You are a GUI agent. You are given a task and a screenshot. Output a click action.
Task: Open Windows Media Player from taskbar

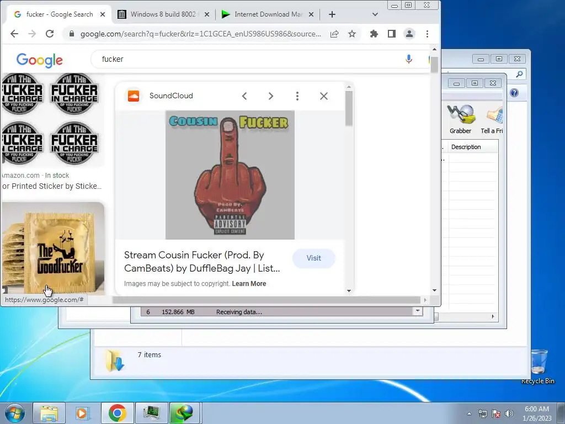pyautogui.click(x=83, y=413)
